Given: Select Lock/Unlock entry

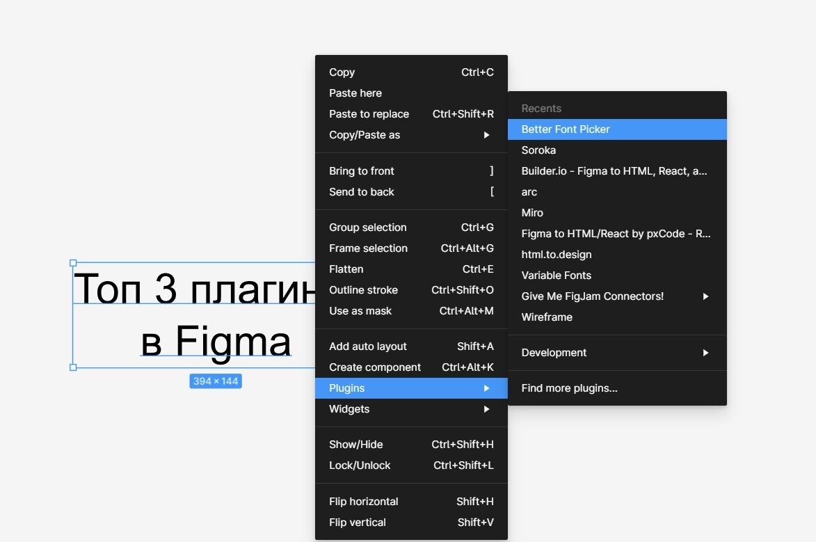Looking at the screenshot, I should [x=411, y=465].
